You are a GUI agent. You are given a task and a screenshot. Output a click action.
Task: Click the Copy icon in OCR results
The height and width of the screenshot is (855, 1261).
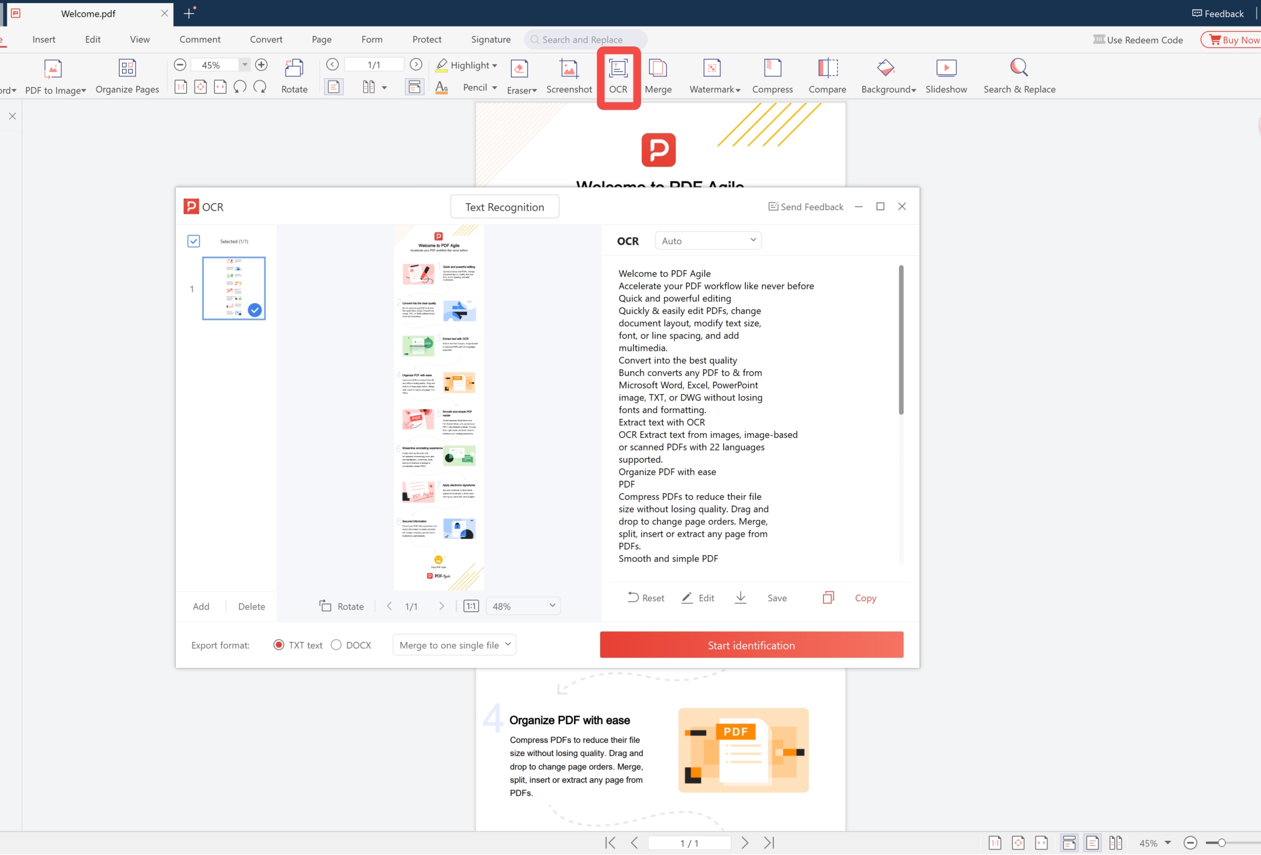(828, 597)
